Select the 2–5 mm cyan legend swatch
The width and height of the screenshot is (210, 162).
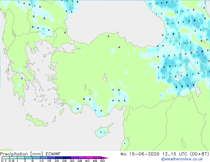(x=29, y=158)
